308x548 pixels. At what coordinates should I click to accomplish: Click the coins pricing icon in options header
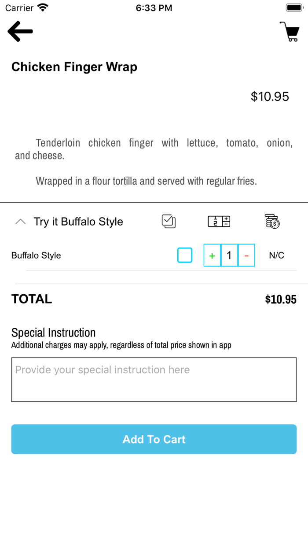(x=271, y=221)
